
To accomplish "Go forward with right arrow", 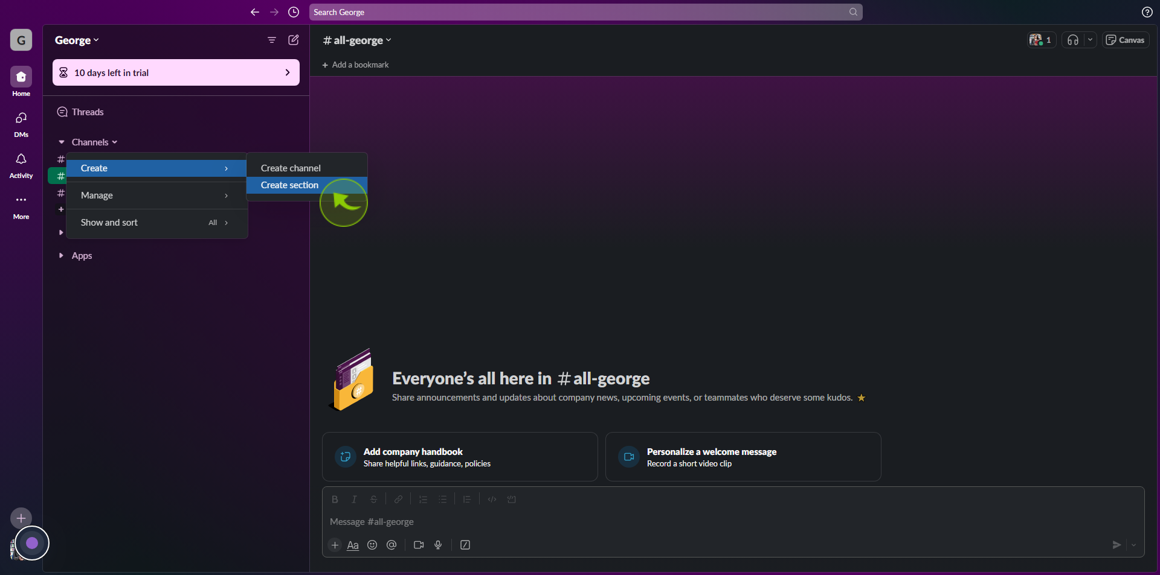I will coord(274,12).
